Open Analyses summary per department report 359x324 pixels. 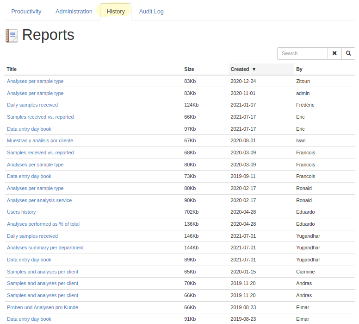[45, 248]
